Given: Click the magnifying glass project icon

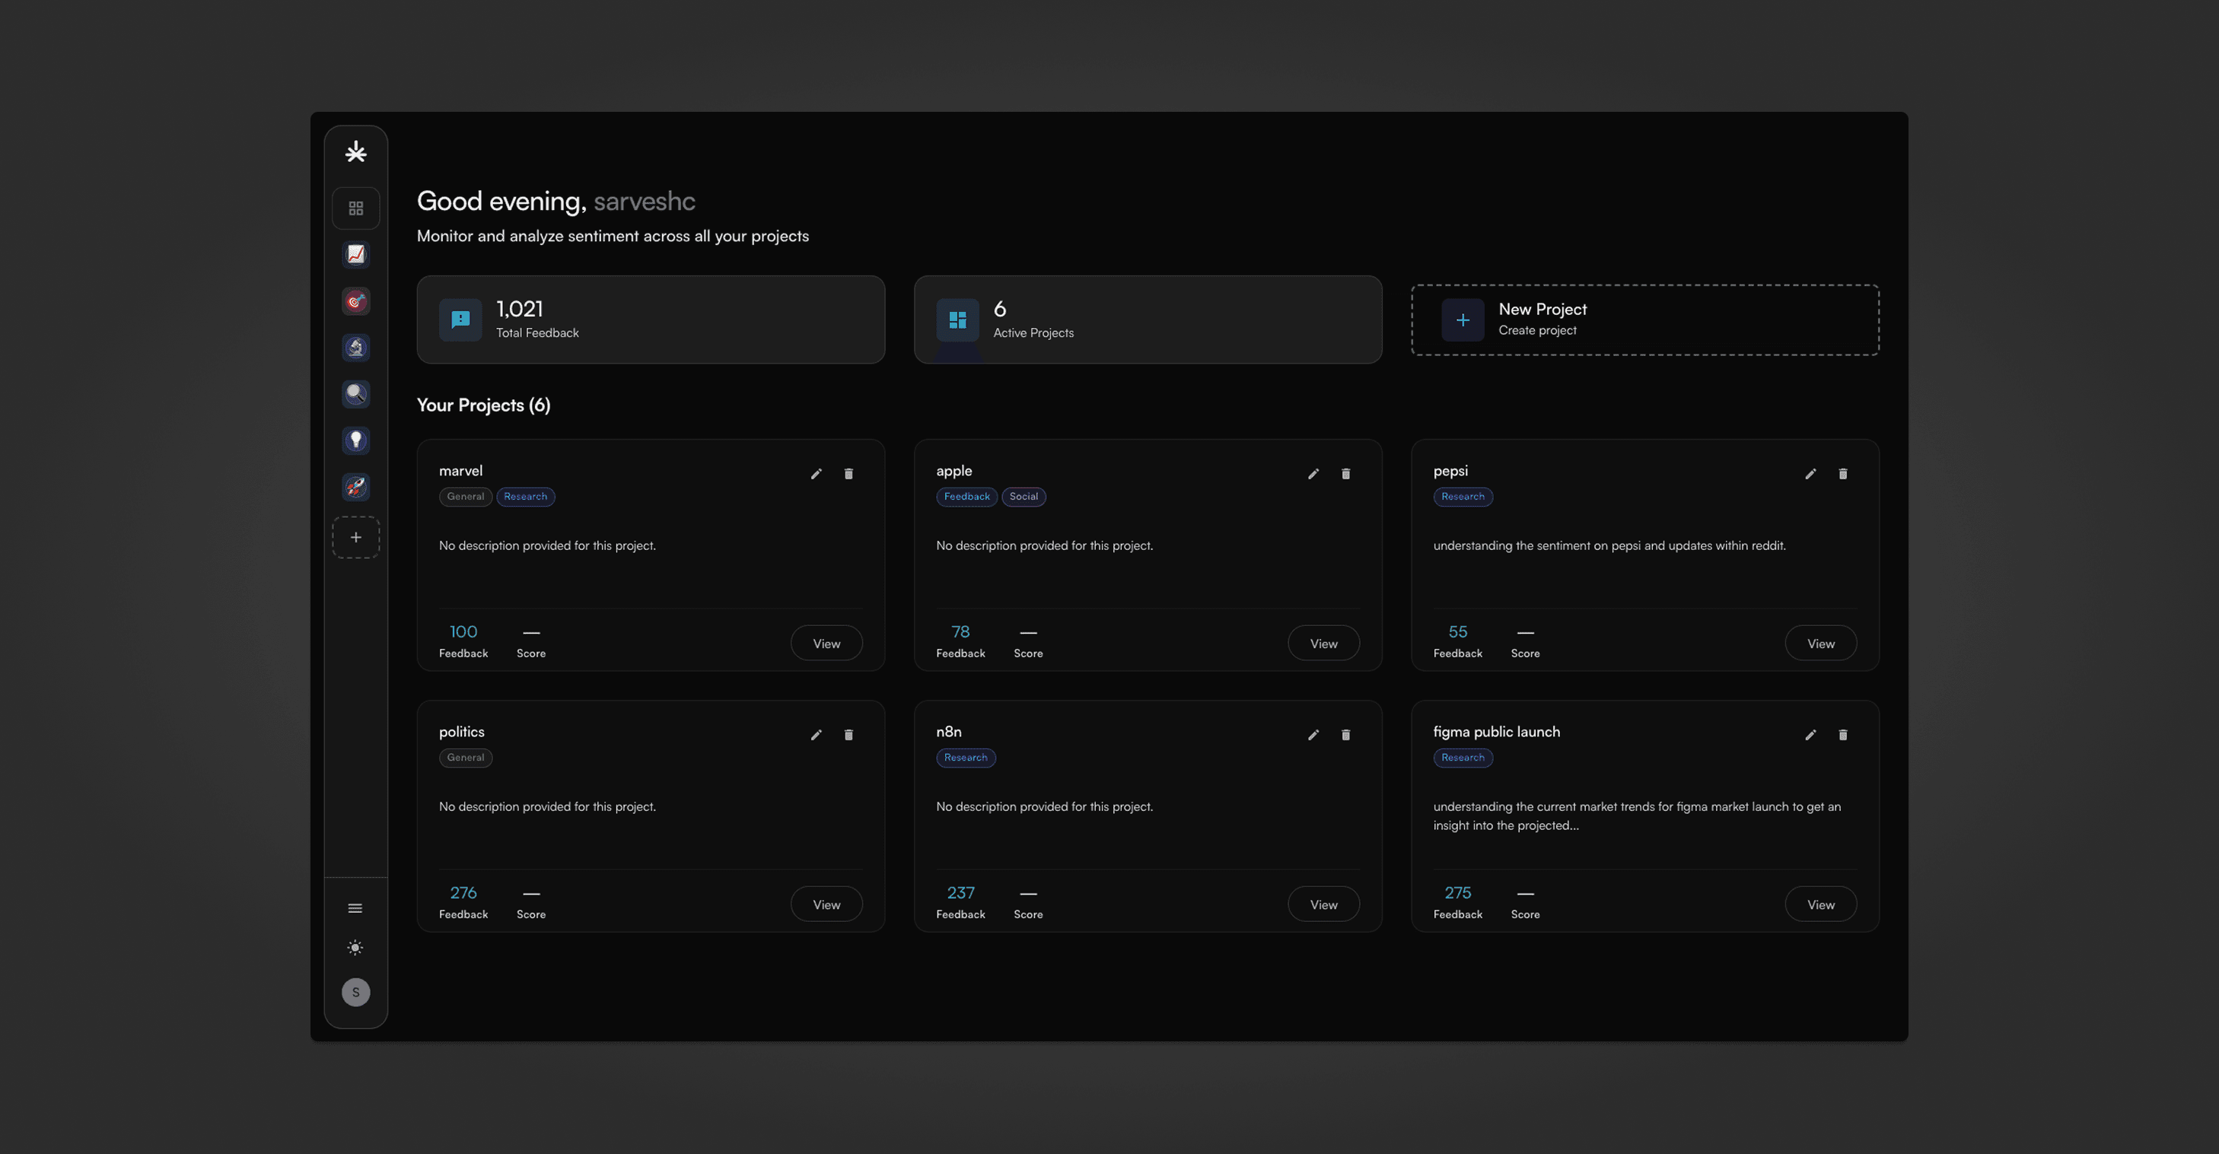Looking at the screenshot, I should (x=356, y=393).
